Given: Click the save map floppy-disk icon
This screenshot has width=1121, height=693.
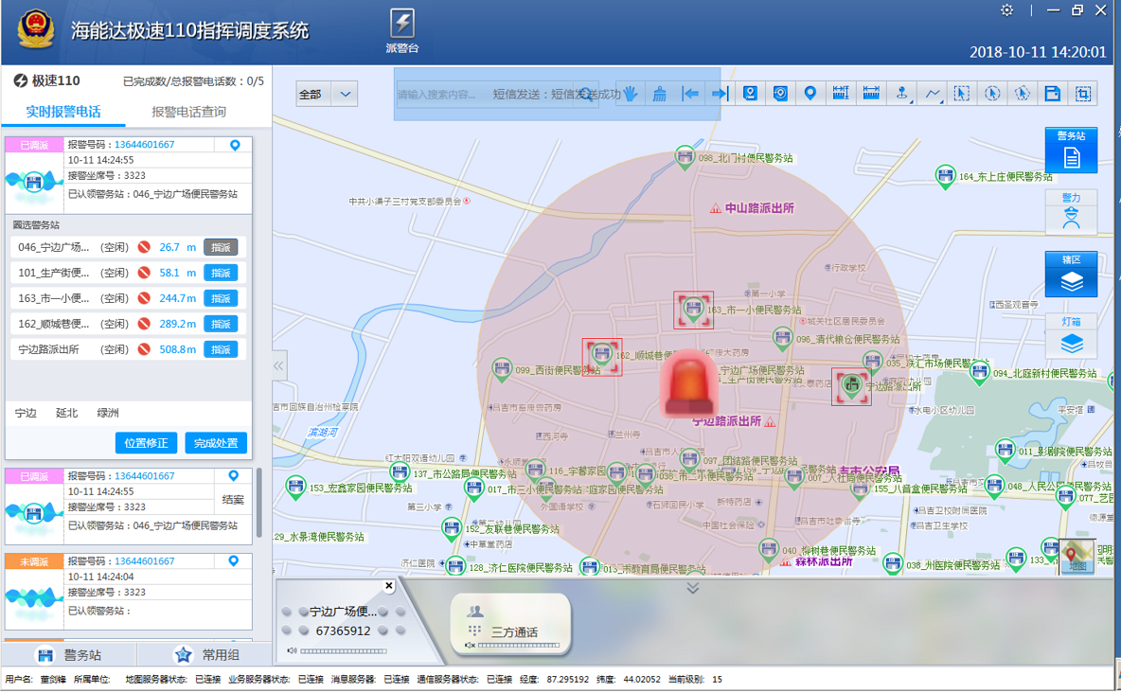Looking at the screenshot, I should 1052,93.
